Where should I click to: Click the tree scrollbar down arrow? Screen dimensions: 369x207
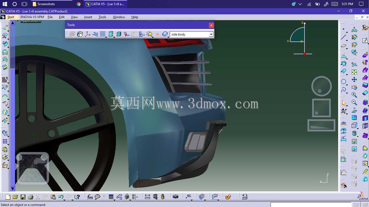(x=12, y=189)
